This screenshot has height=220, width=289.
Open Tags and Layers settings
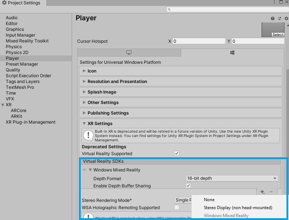pyautogui.click(x=23, y=82)
